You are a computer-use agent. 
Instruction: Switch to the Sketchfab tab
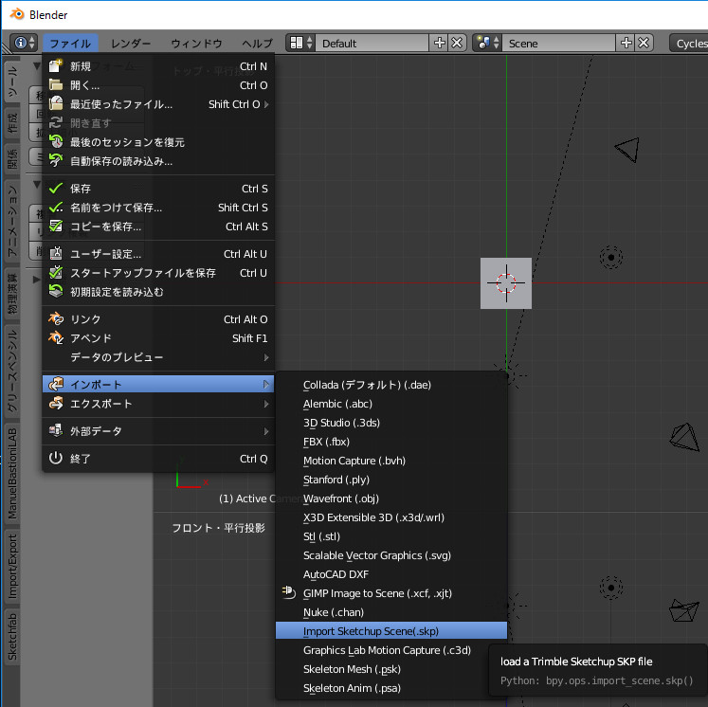11,637
